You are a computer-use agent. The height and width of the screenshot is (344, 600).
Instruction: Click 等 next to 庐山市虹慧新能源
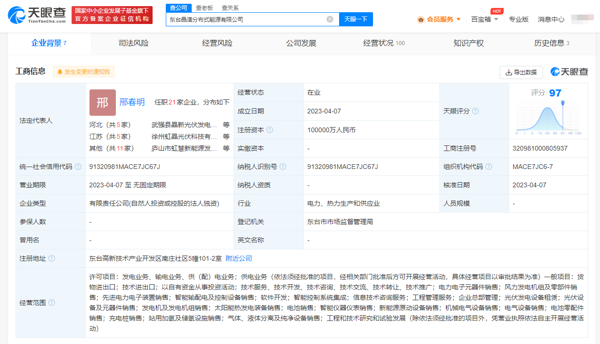click(x=226, y=148)
